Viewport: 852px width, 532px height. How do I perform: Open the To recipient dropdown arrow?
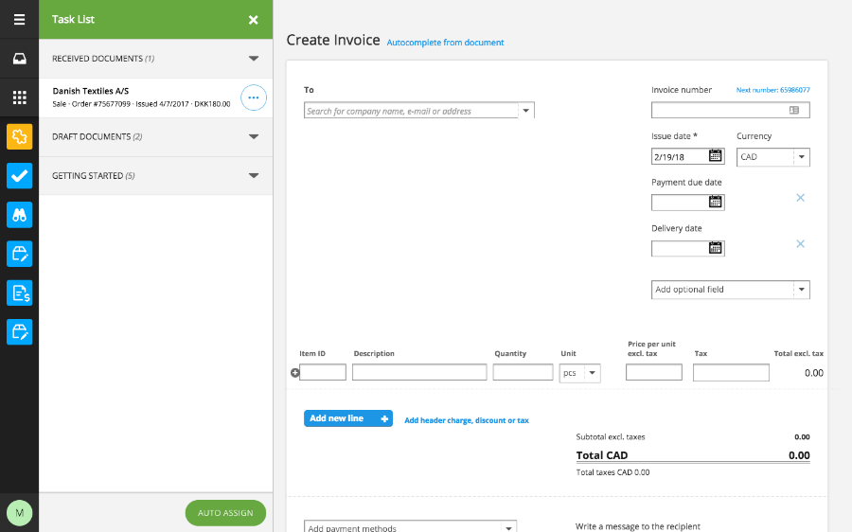pos(526,111)
